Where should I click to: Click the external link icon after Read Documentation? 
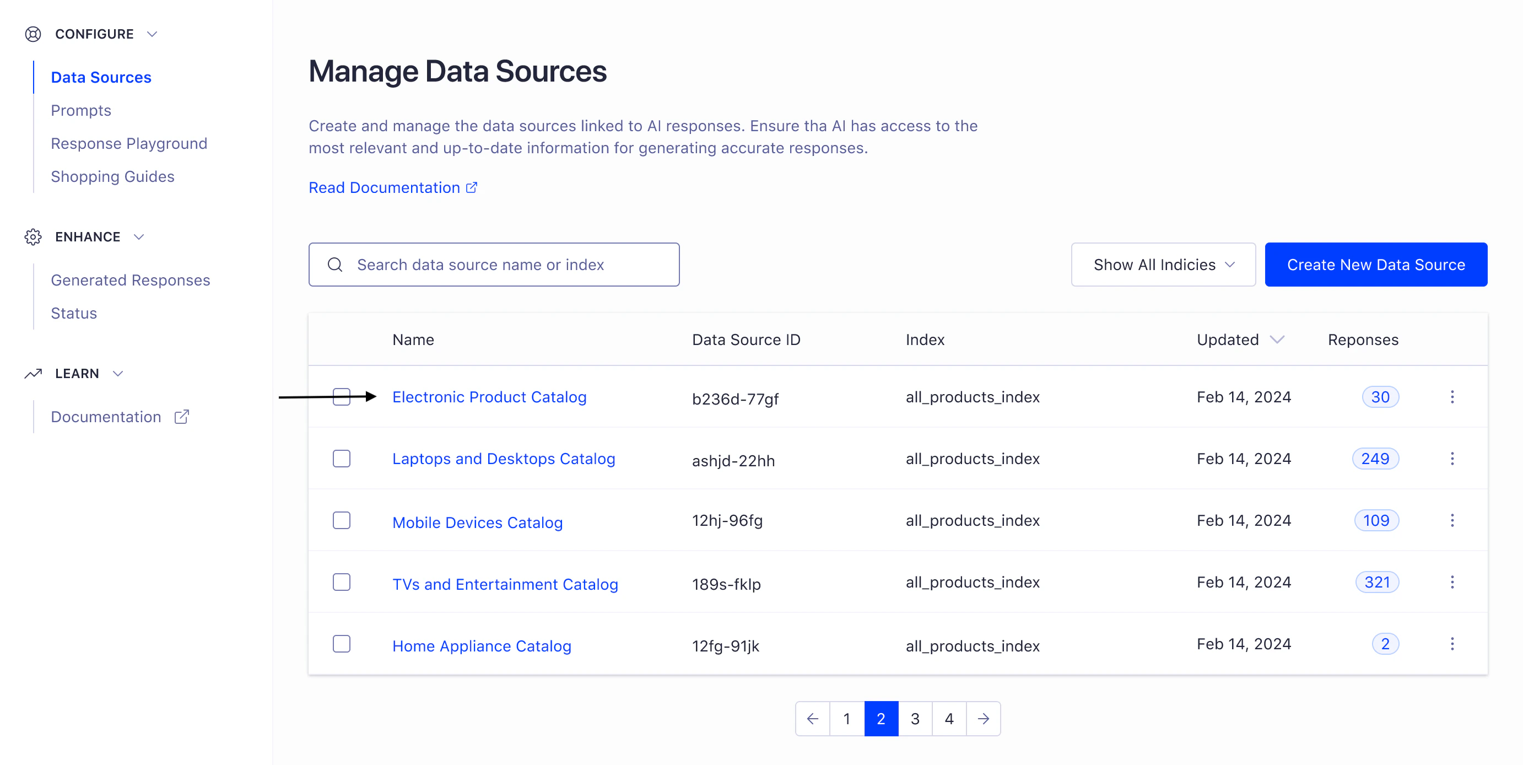point(472,187)
